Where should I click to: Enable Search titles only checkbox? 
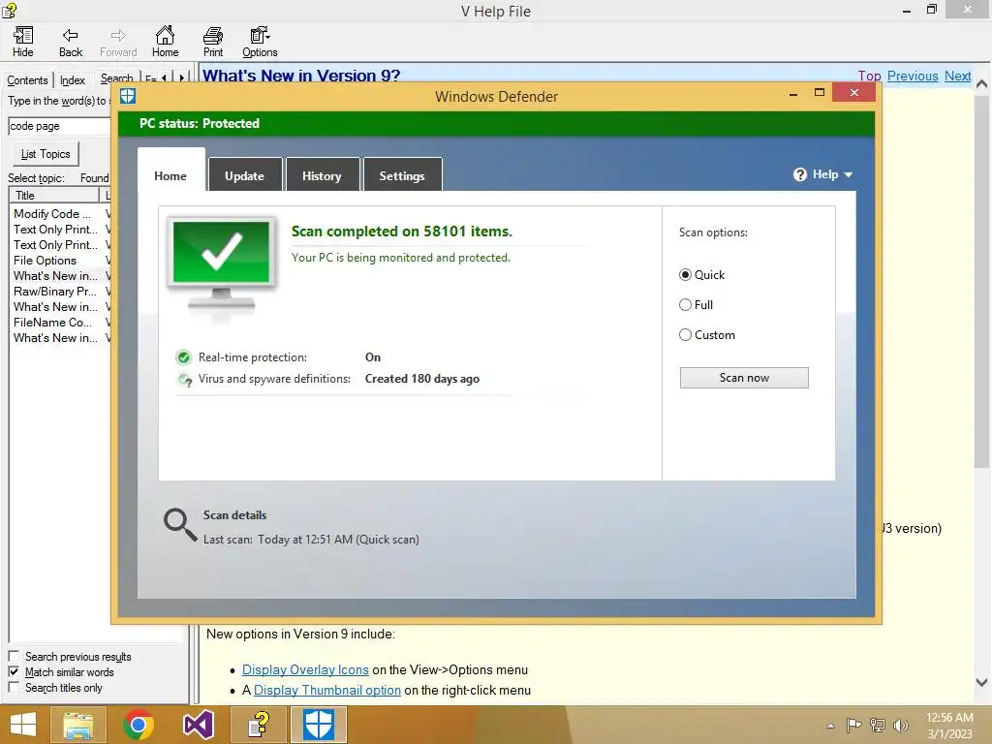pyautogui.click(x=14, y=687)
